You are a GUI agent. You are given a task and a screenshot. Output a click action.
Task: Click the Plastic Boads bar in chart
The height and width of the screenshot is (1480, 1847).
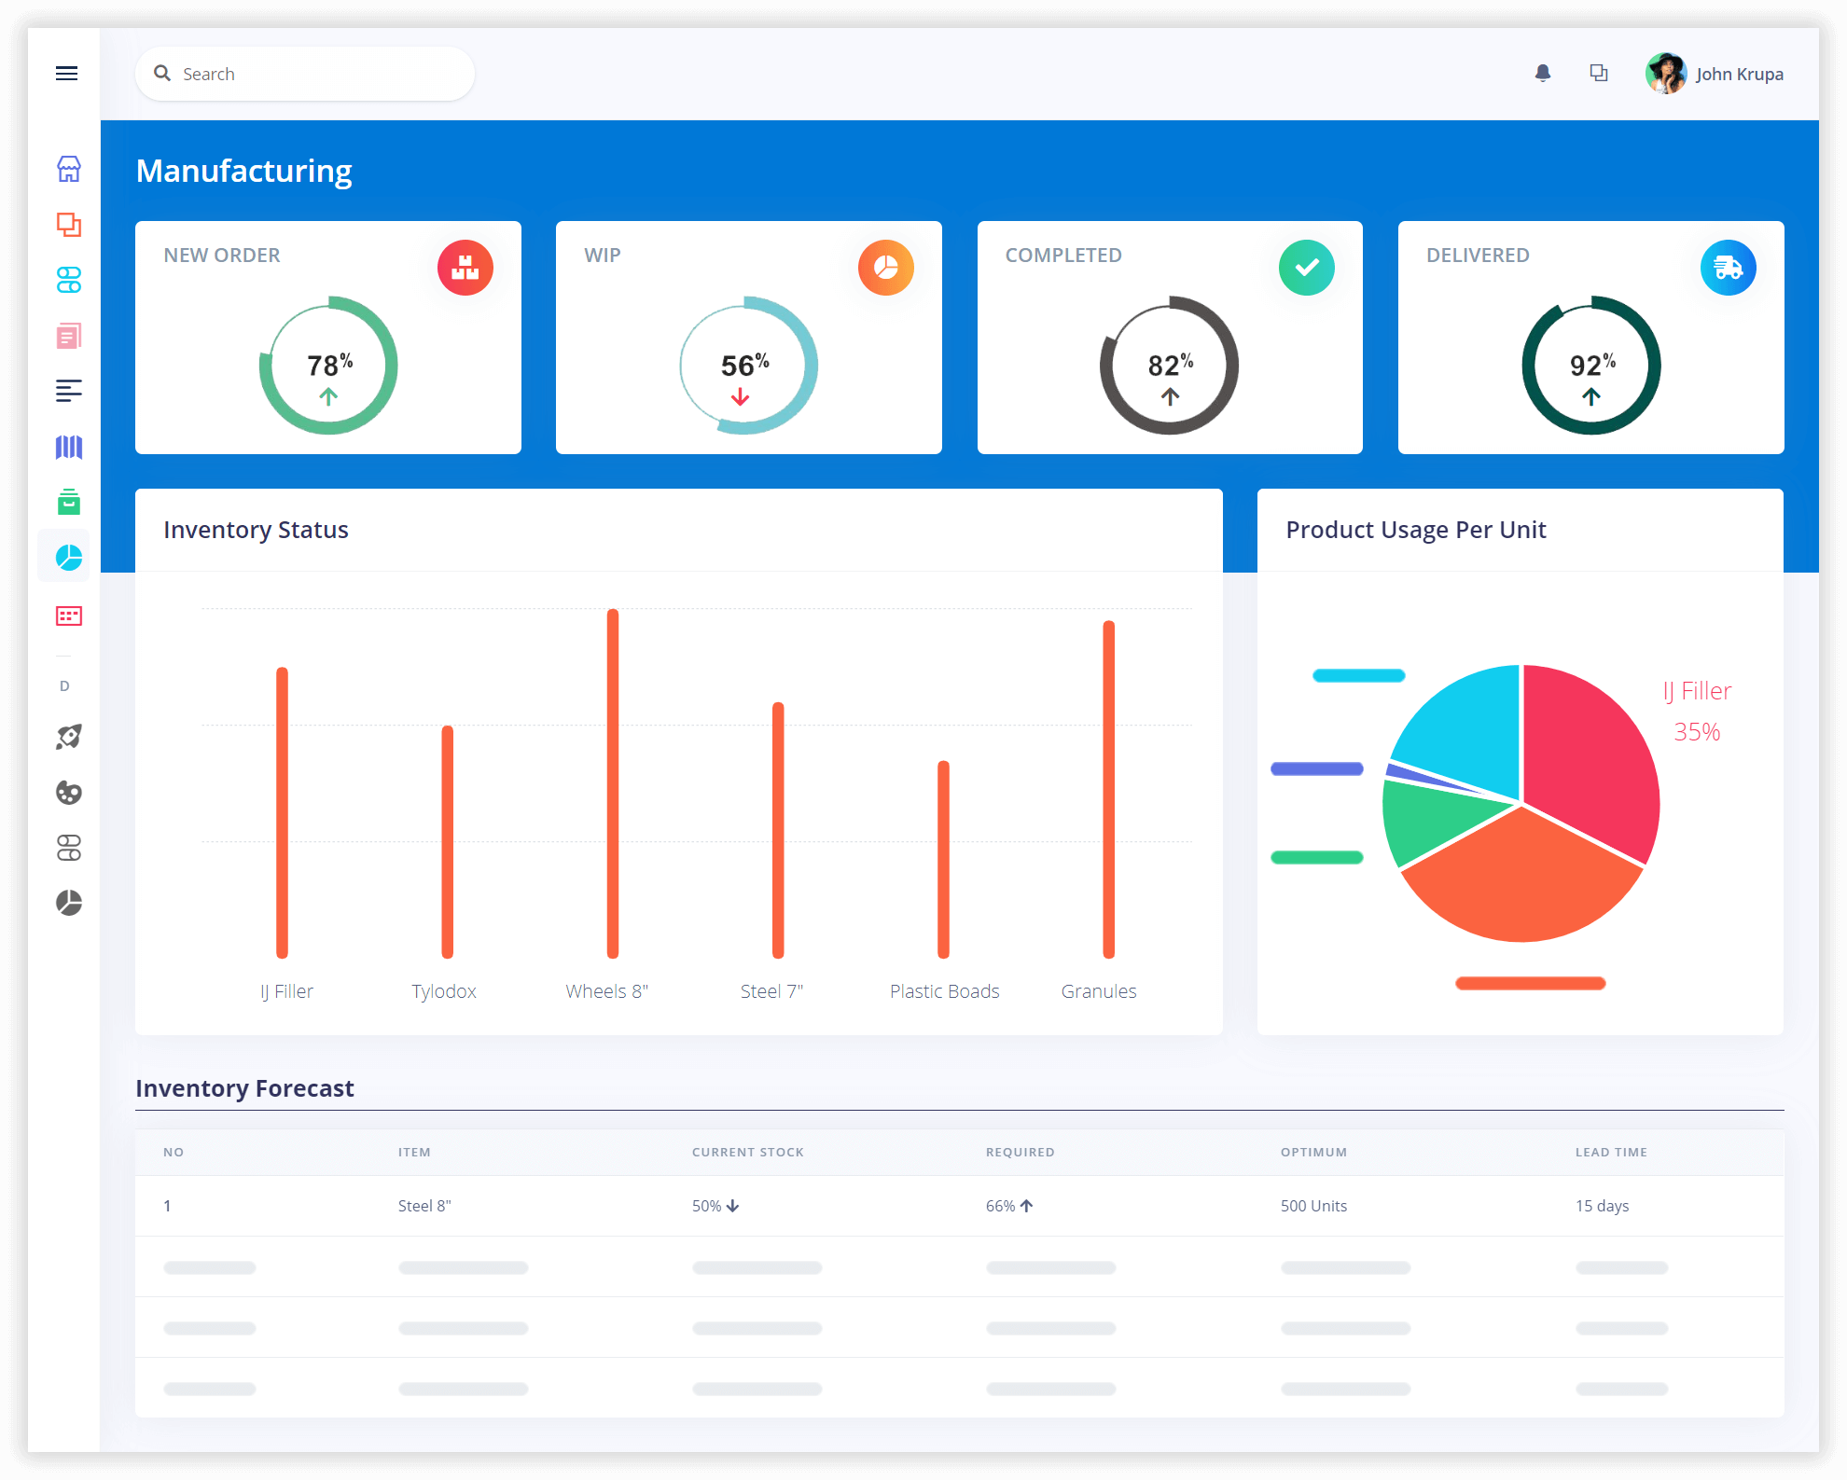click(x=943, y=859)
